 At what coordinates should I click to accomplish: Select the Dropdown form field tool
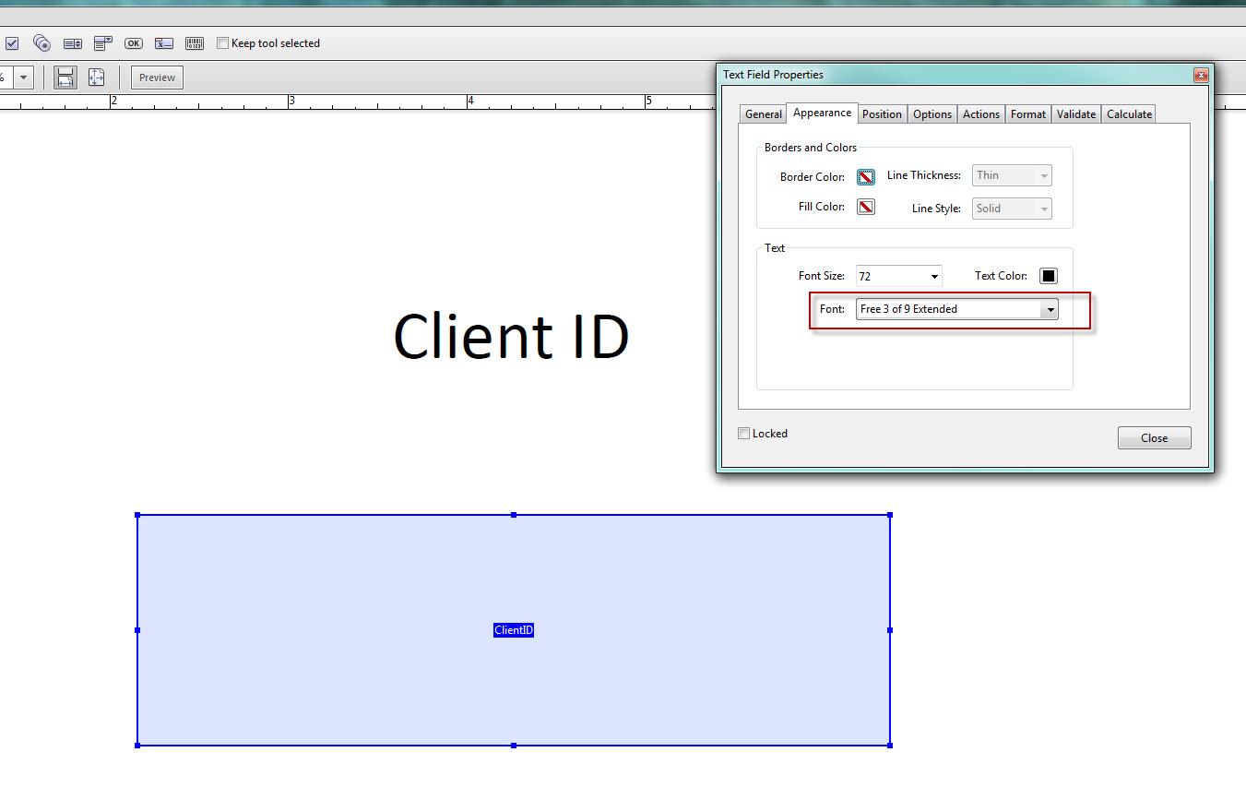coord(103,43)
